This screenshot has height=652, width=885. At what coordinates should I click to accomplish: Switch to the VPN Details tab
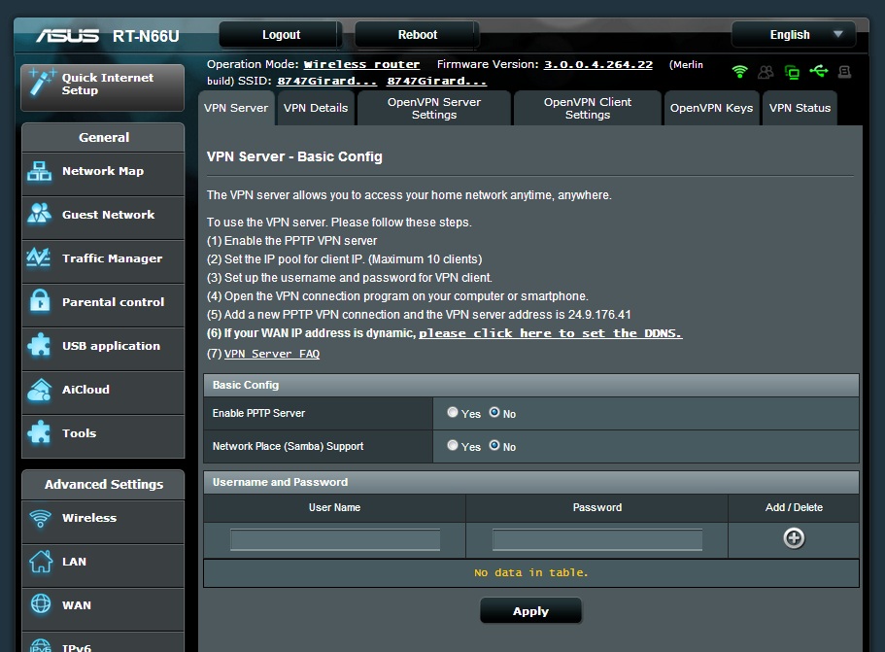[316, 108]
